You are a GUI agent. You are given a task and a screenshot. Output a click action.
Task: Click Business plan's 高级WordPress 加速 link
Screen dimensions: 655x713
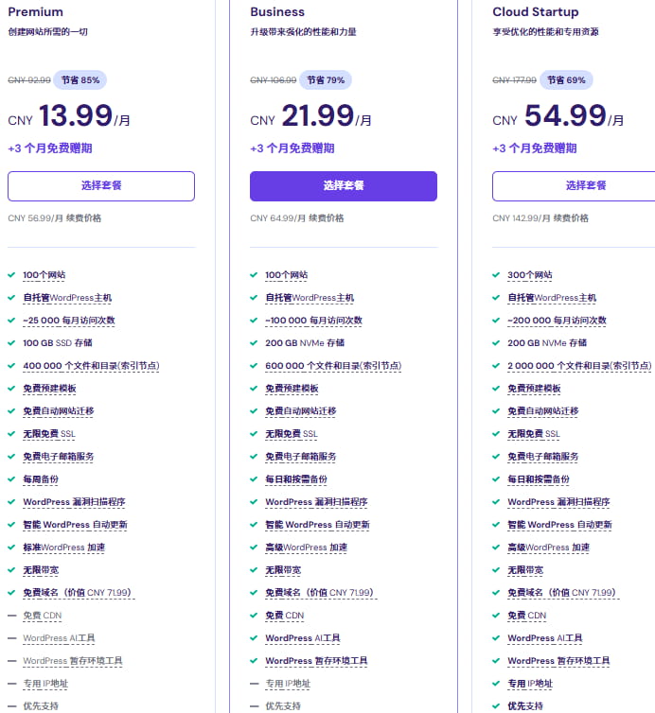click(x=306, y=548)
